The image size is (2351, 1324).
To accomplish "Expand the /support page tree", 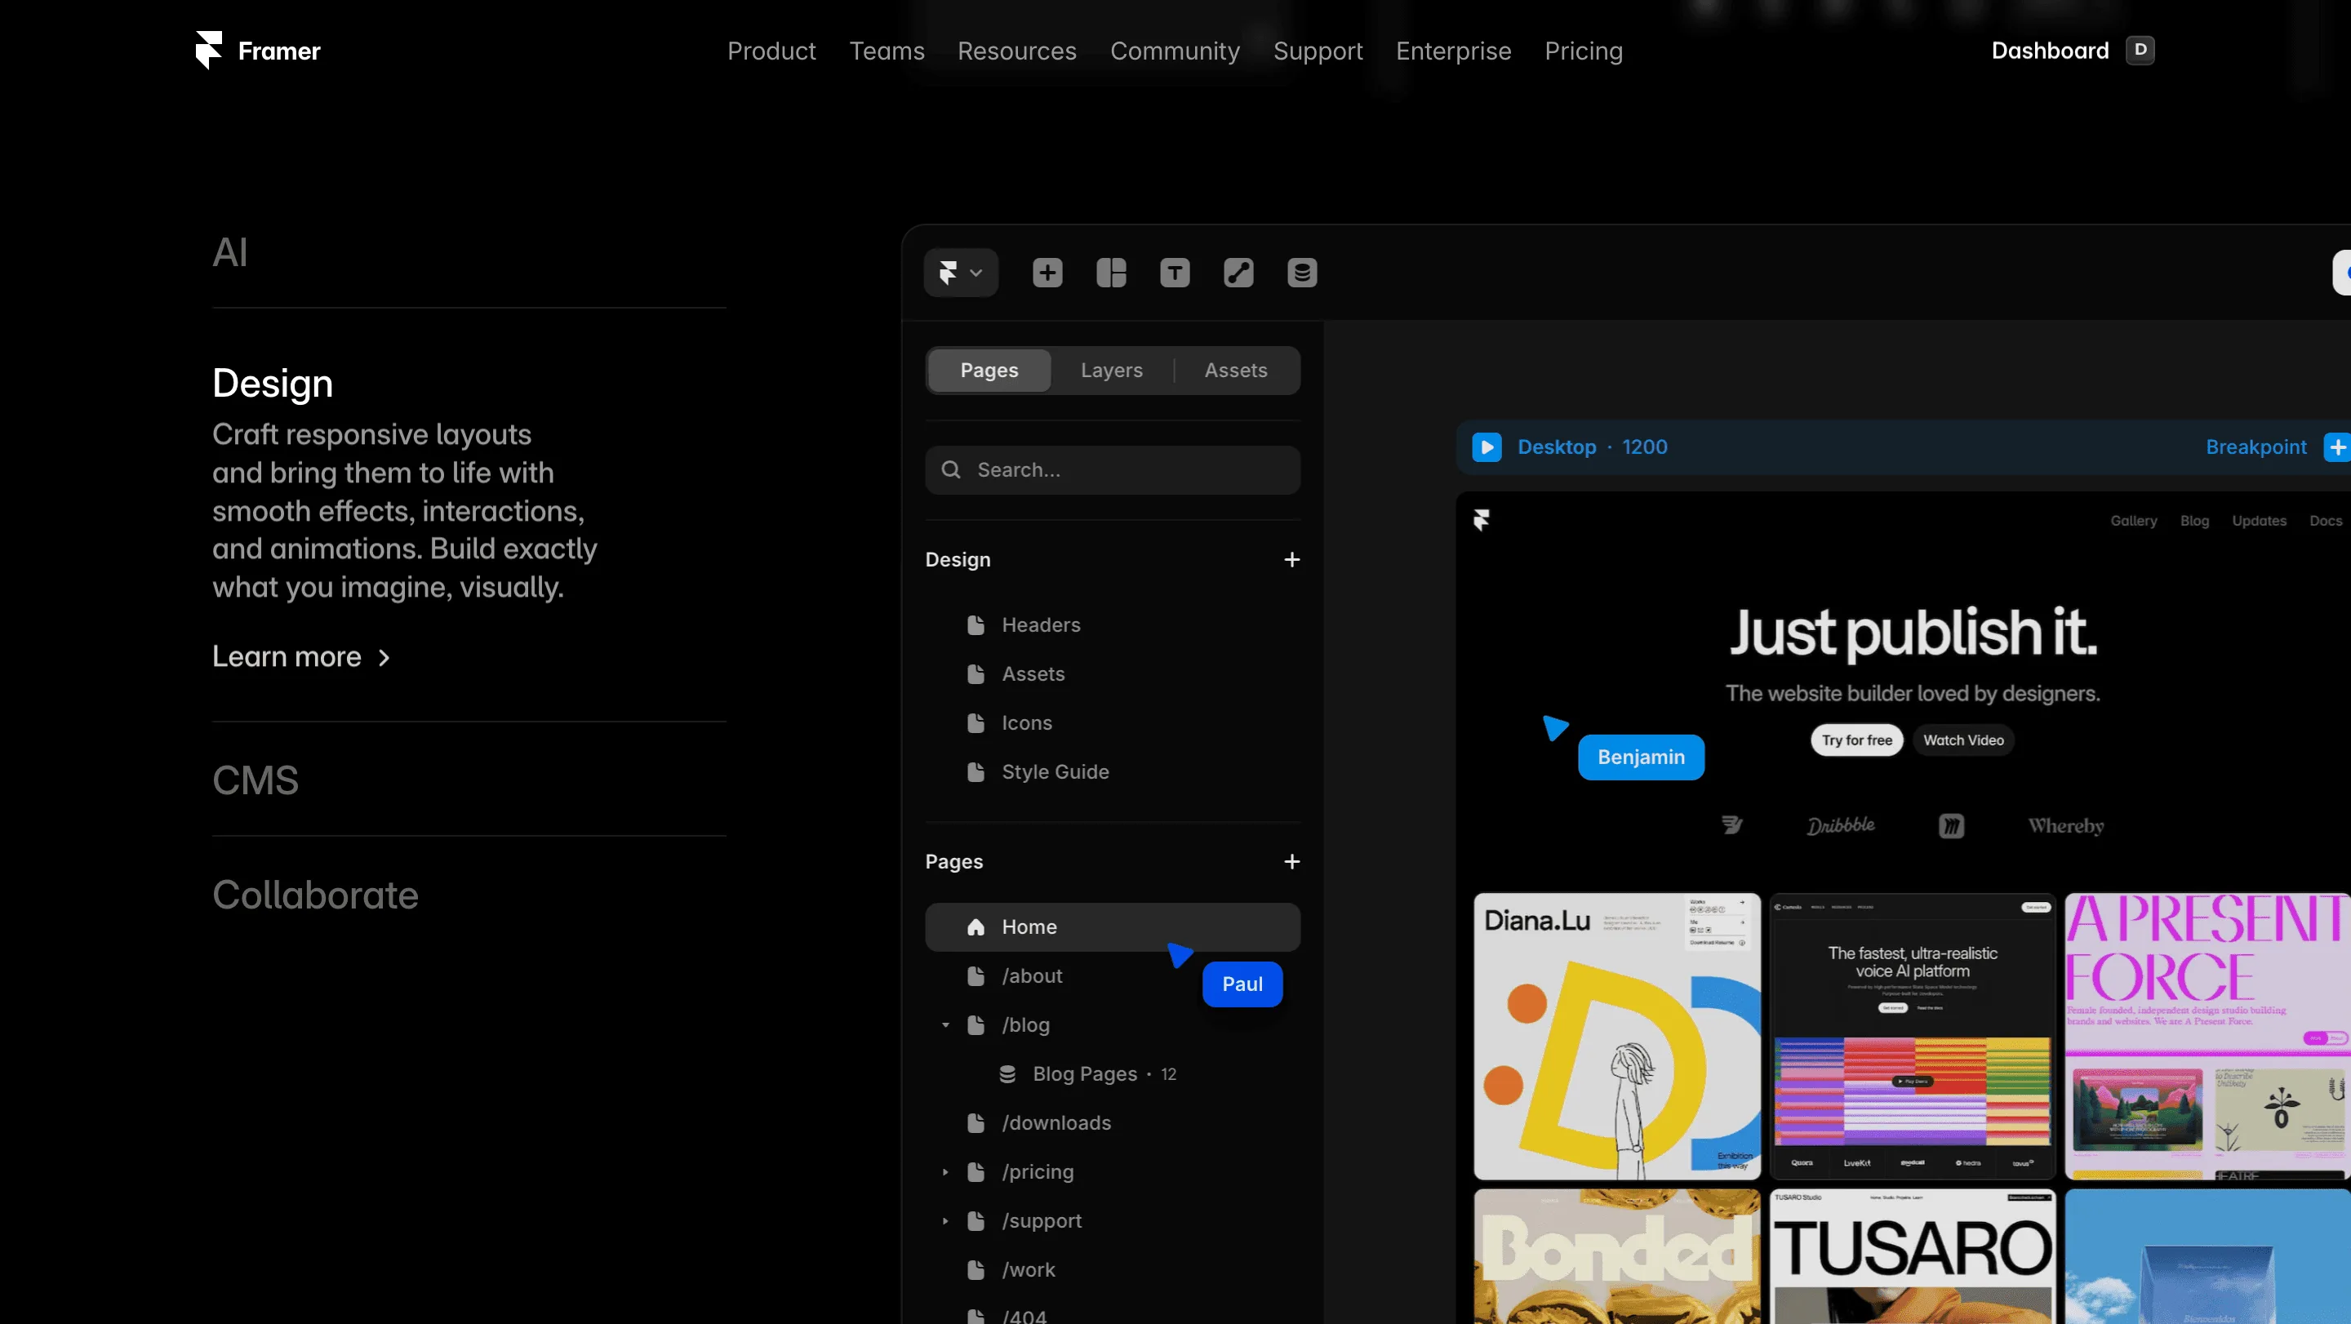I will tap(945, 1221).
